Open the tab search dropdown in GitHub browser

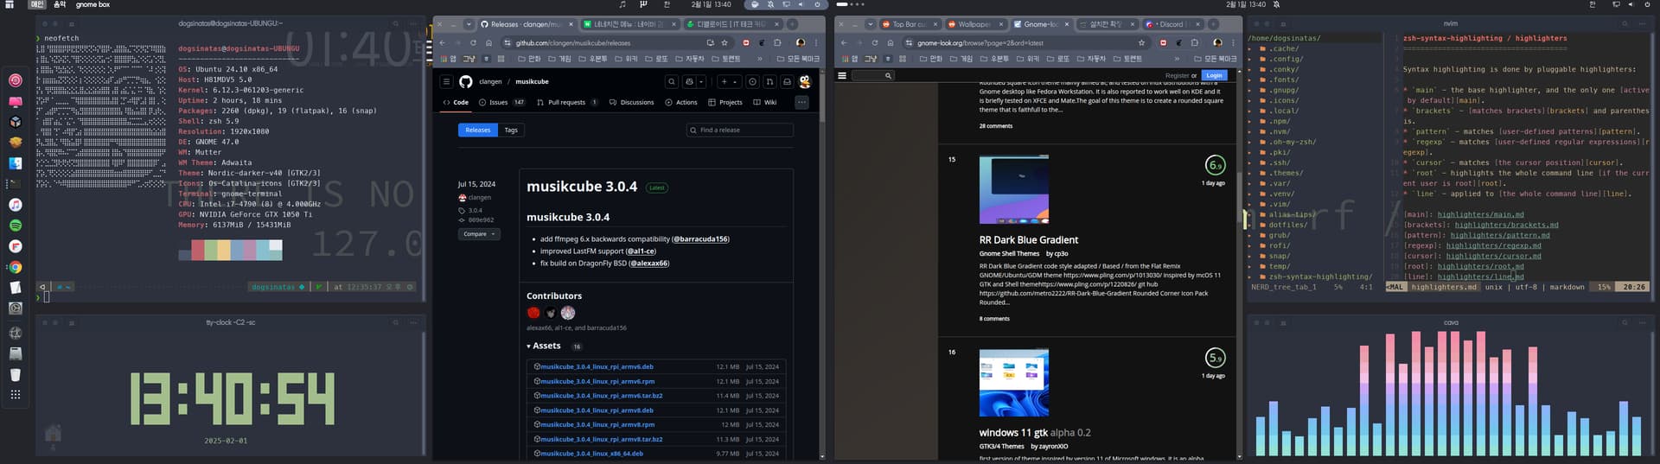click(x=469, y=24)
